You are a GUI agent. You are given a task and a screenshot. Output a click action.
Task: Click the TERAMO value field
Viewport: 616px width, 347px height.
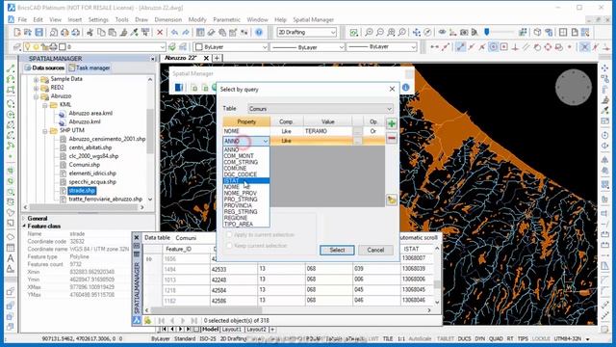click(x=327, y=131)
